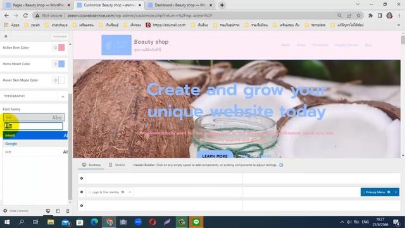The width and height of the screenshot is (405, 228).
Task: Switch preview to tablet device icon
Action: (x=58, y=211)
